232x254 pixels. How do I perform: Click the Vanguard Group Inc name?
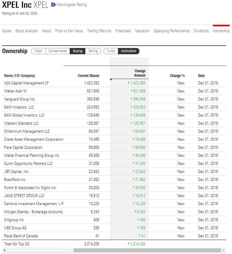tap(19, 99)
